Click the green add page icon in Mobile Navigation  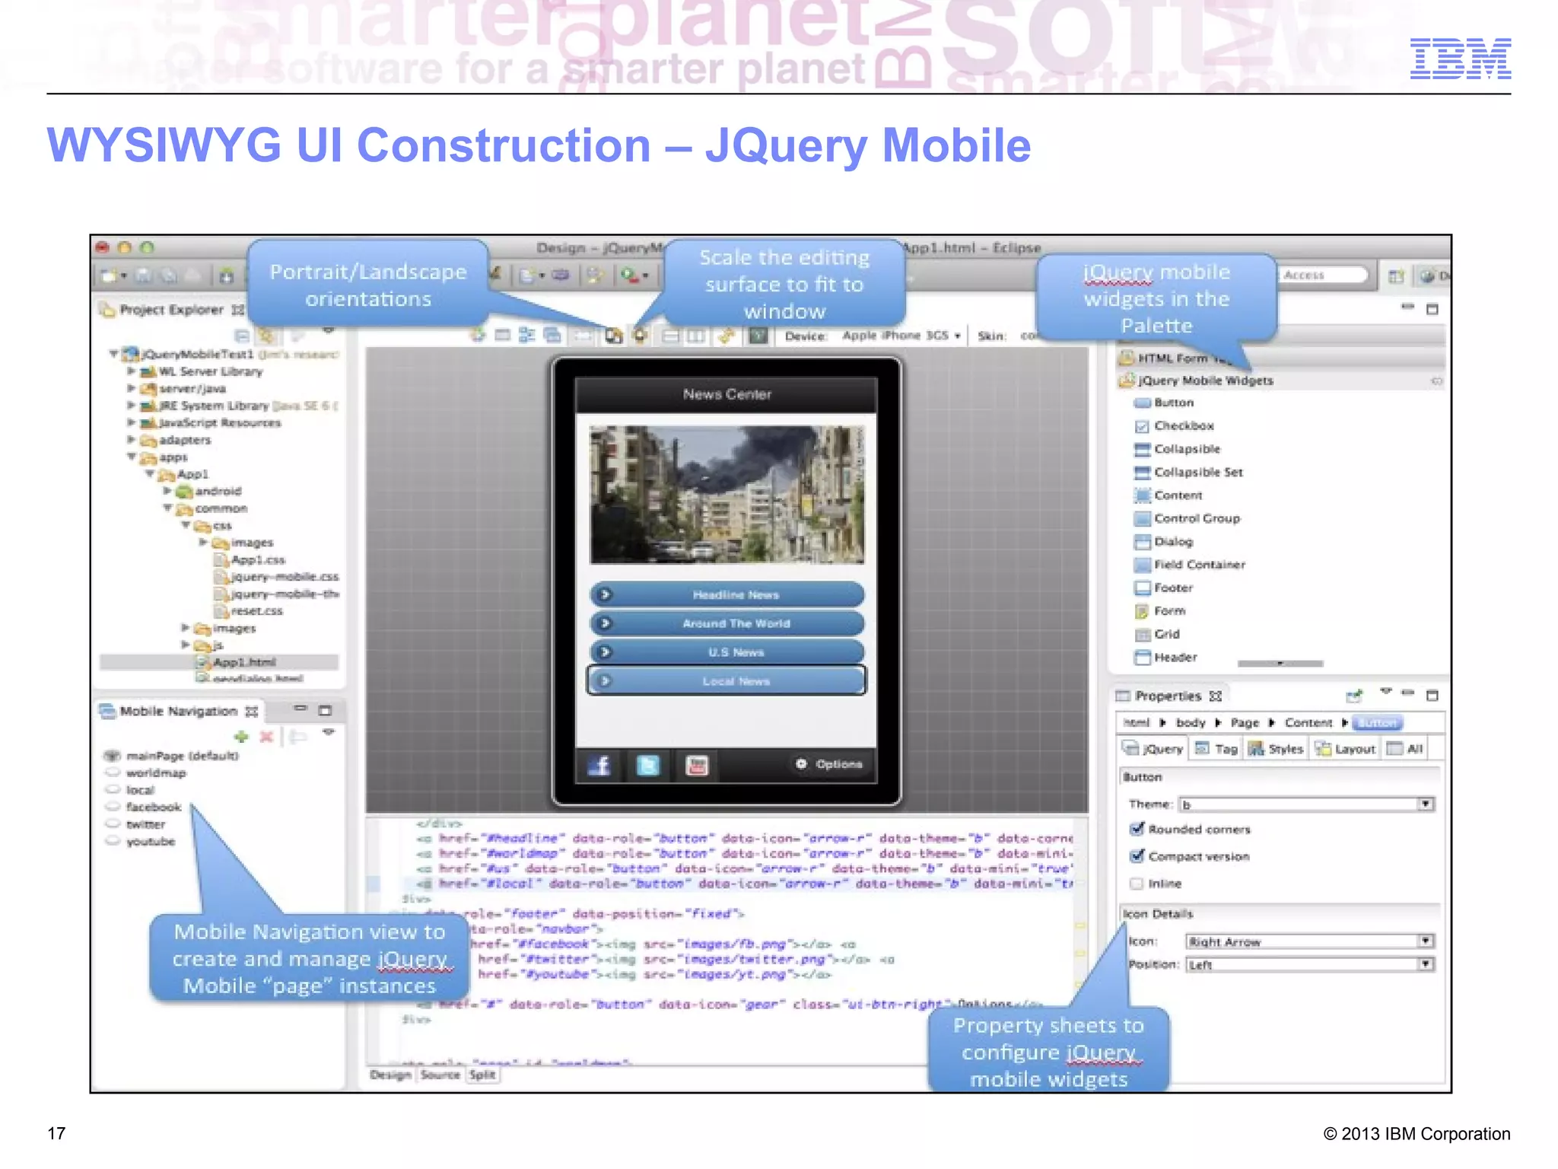click(241, 736)
